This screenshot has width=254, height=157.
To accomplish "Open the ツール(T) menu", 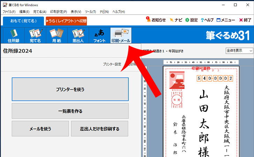I will [90, 12].
